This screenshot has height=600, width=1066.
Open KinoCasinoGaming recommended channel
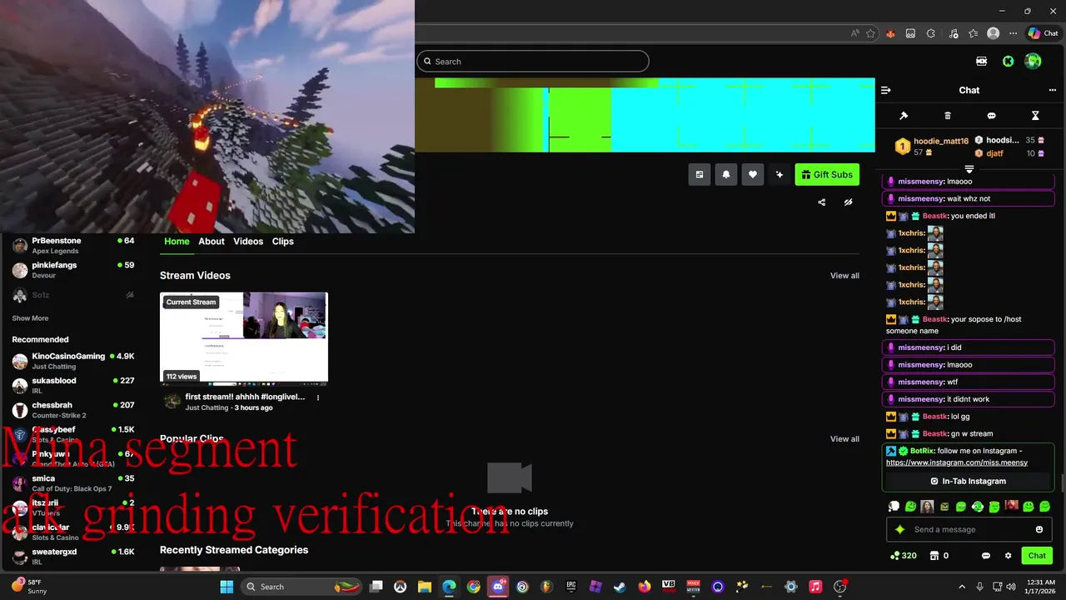(73, 361)
